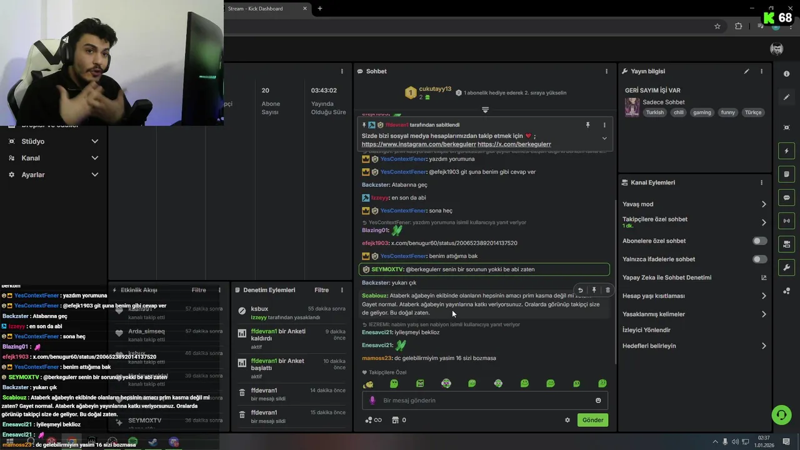Send the message with Gönder button
The height and width of the screenshot is (450, 800).
point(592,420)
